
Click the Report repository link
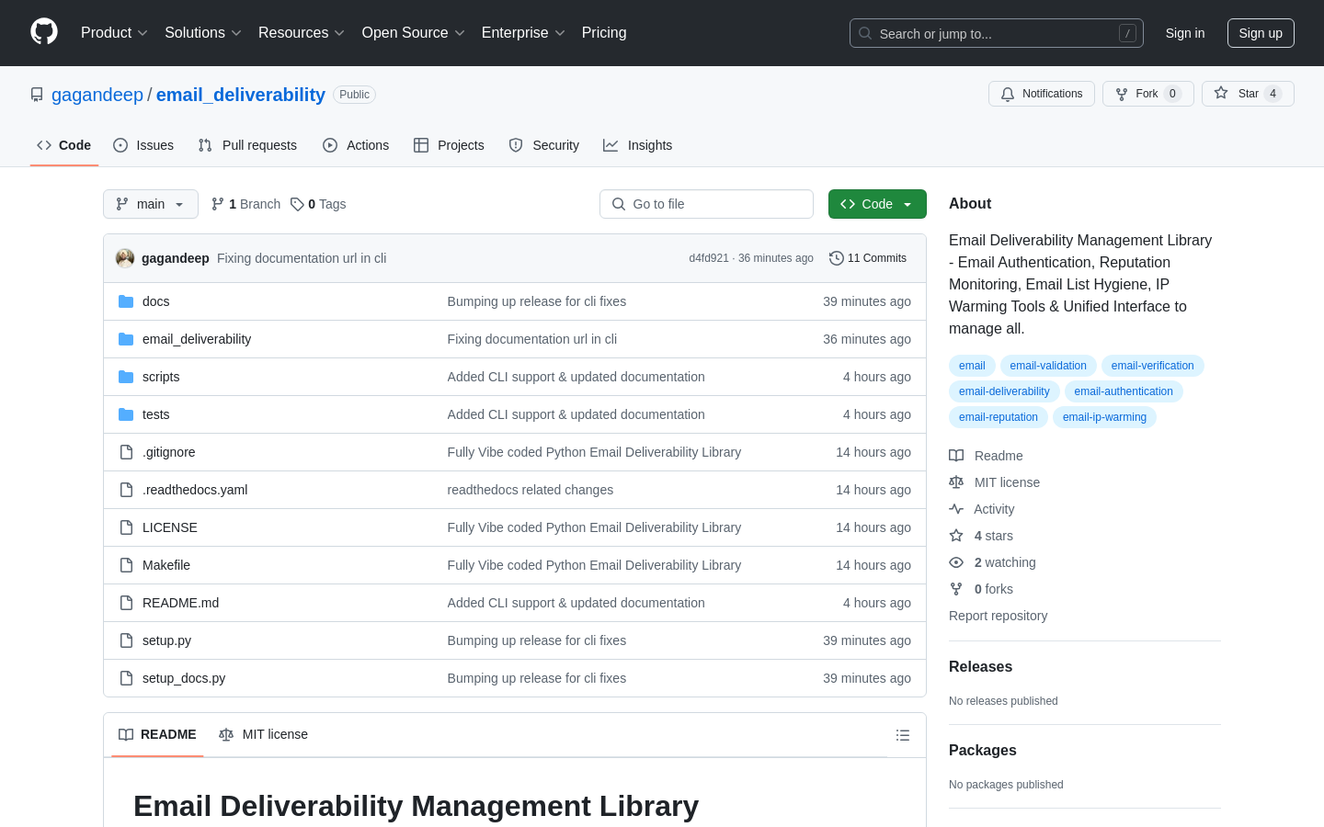coord(998,616)
